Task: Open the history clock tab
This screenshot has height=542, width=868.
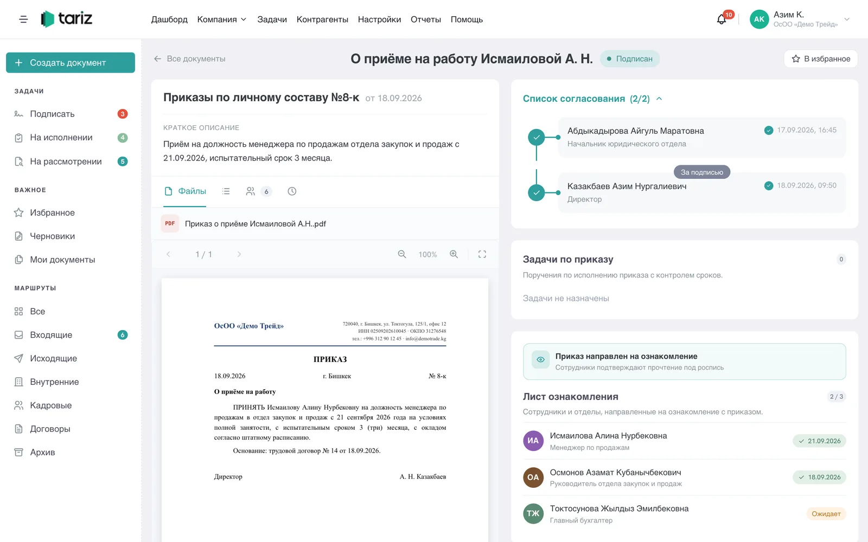Action: [292, 191]
